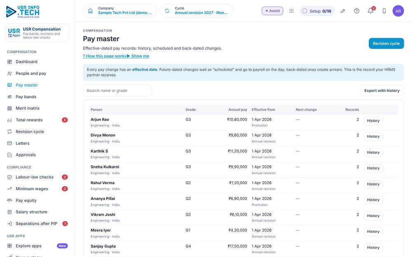Viewport: 412px width, 257px height.
Task: Open Revision cycle refresh icon in sidebar
Action: pyautogui.click(x=9, y=132)
